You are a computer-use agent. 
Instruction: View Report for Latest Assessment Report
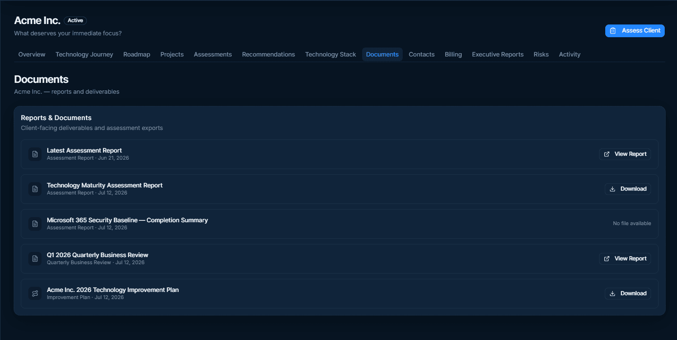pos(625,154)
